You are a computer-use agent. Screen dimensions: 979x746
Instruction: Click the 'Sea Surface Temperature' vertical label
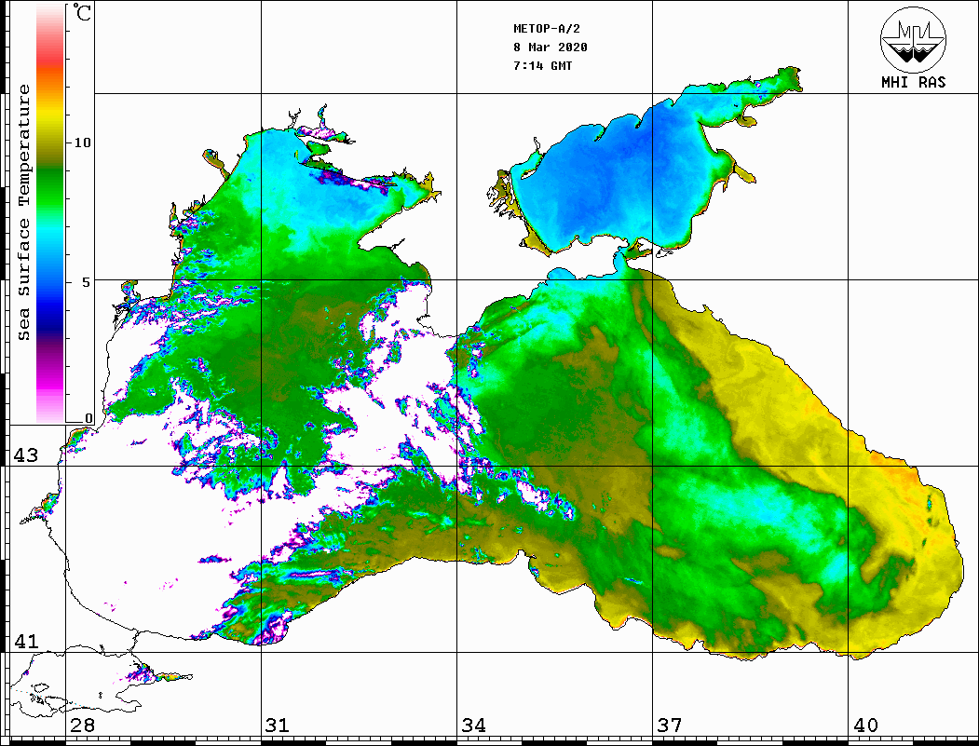click(x=23, y=212)
